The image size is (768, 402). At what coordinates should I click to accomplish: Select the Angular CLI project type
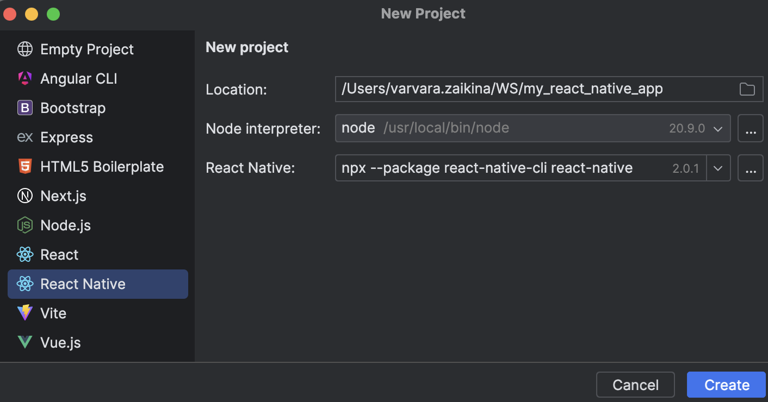coord(78,78)
